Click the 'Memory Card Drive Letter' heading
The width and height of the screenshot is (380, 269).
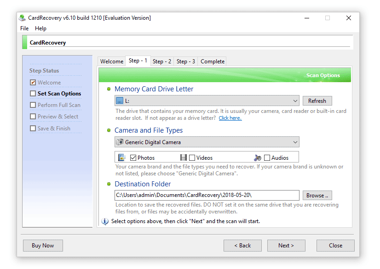pyautogui.click(x=154, y=89)
